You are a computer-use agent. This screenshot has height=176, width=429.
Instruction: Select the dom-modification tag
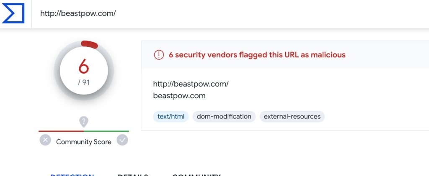224,117
